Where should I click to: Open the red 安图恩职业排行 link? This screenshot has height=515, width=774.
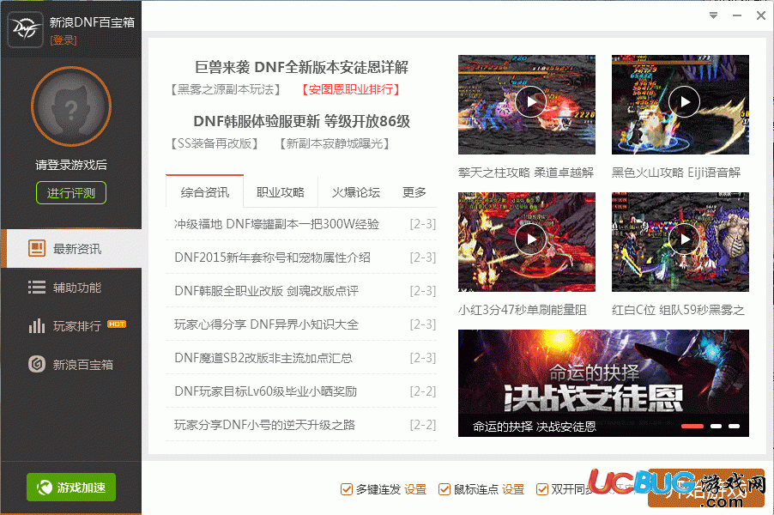coord(350,89)
